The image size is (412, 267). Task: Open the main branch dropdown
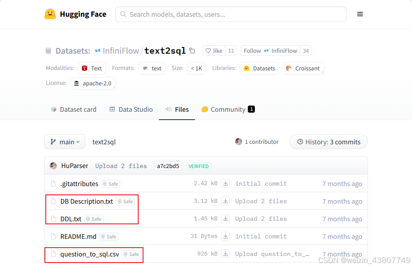pyautogui.click(x=65, y=142)
